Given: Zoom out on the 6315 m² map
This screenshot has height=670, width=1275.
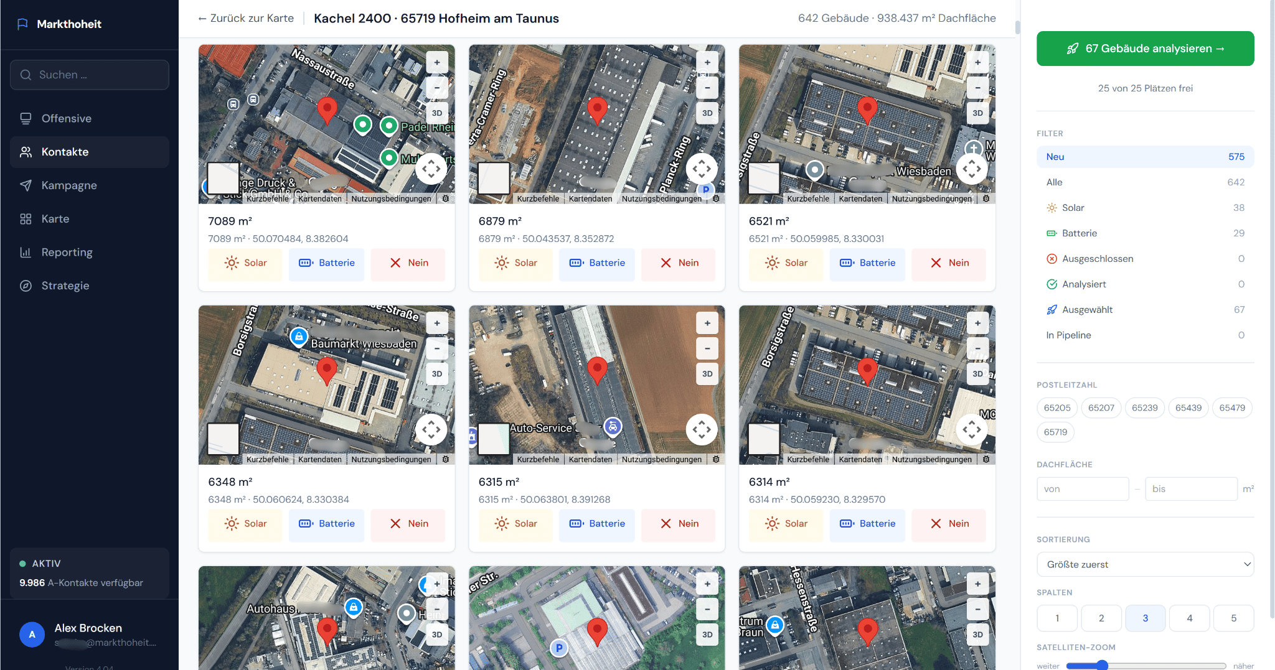Looking at the screenshot, I should [707, 348].
